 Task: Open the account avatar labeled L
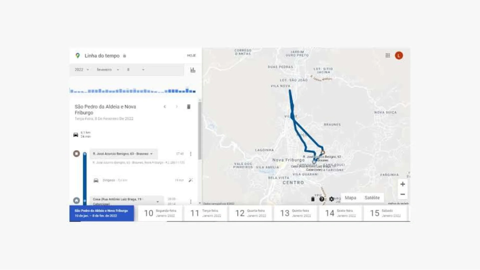[399, 55]
